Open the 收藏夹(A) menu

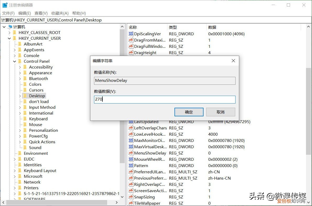pyautogui.click(x=60, y=13)
